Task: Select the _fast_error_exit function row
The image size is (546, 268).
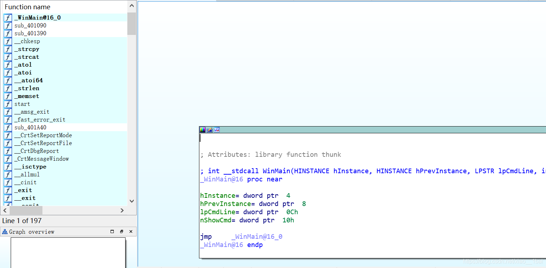Action: pos(65,119)
